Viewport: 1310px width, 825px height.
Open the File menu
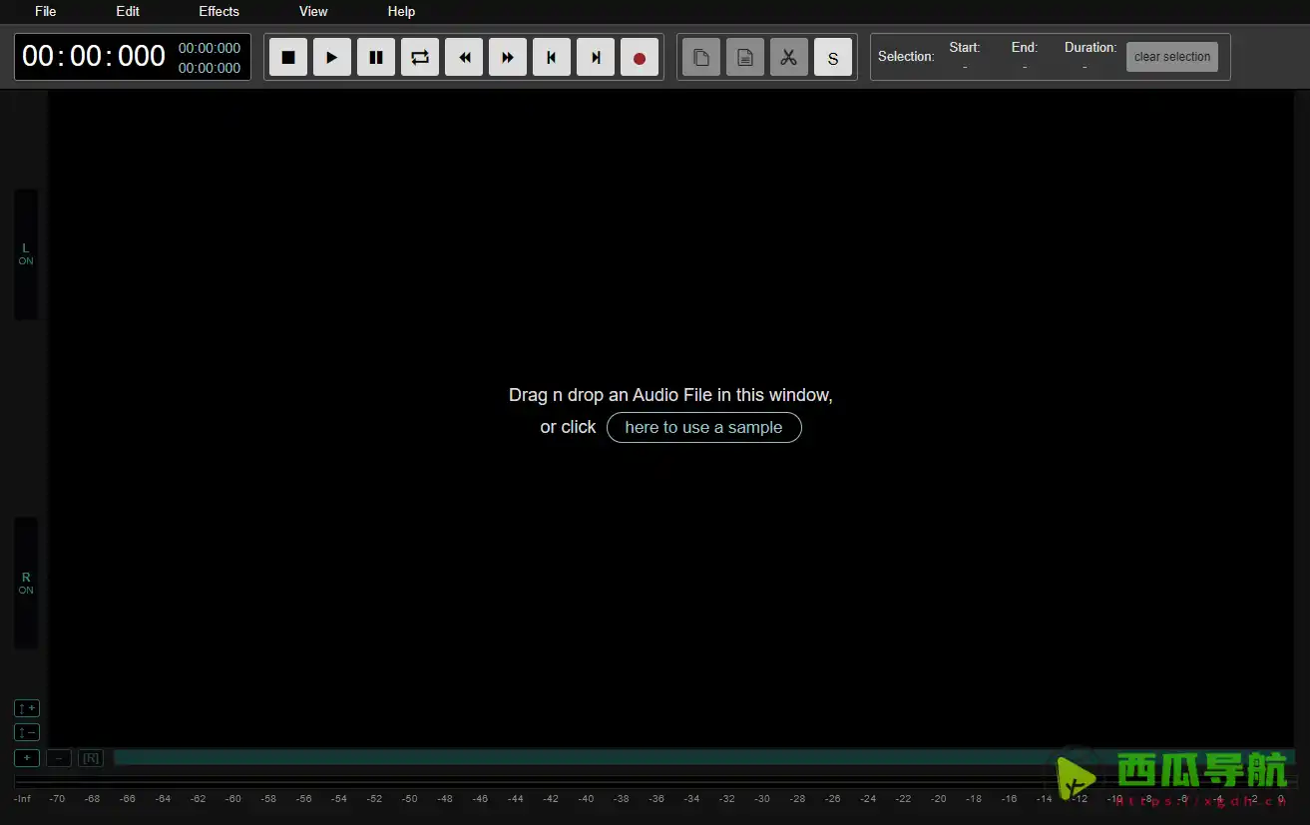46,12
